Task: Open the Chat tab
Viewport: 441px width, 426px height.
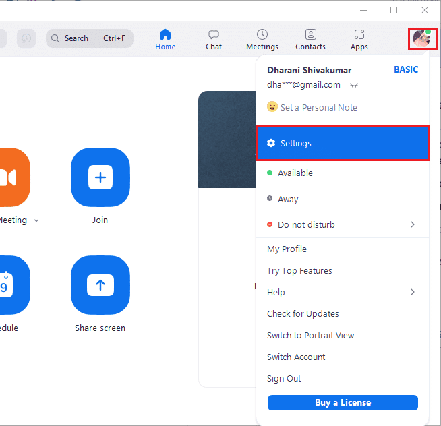Action: click(214, 40)
